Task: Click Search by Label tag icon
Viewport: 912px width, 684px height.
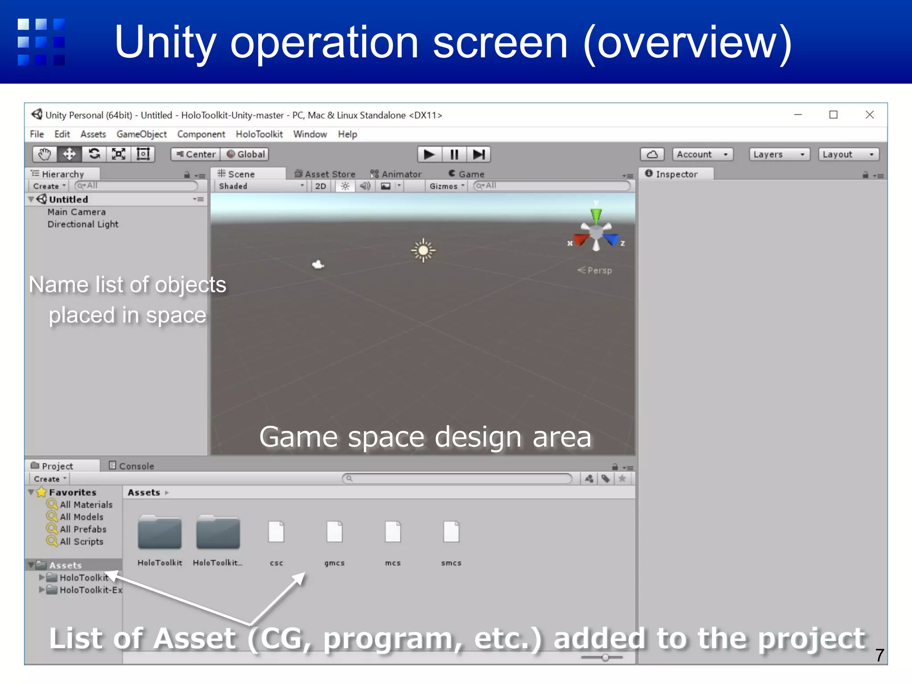Action: (606, 479)
